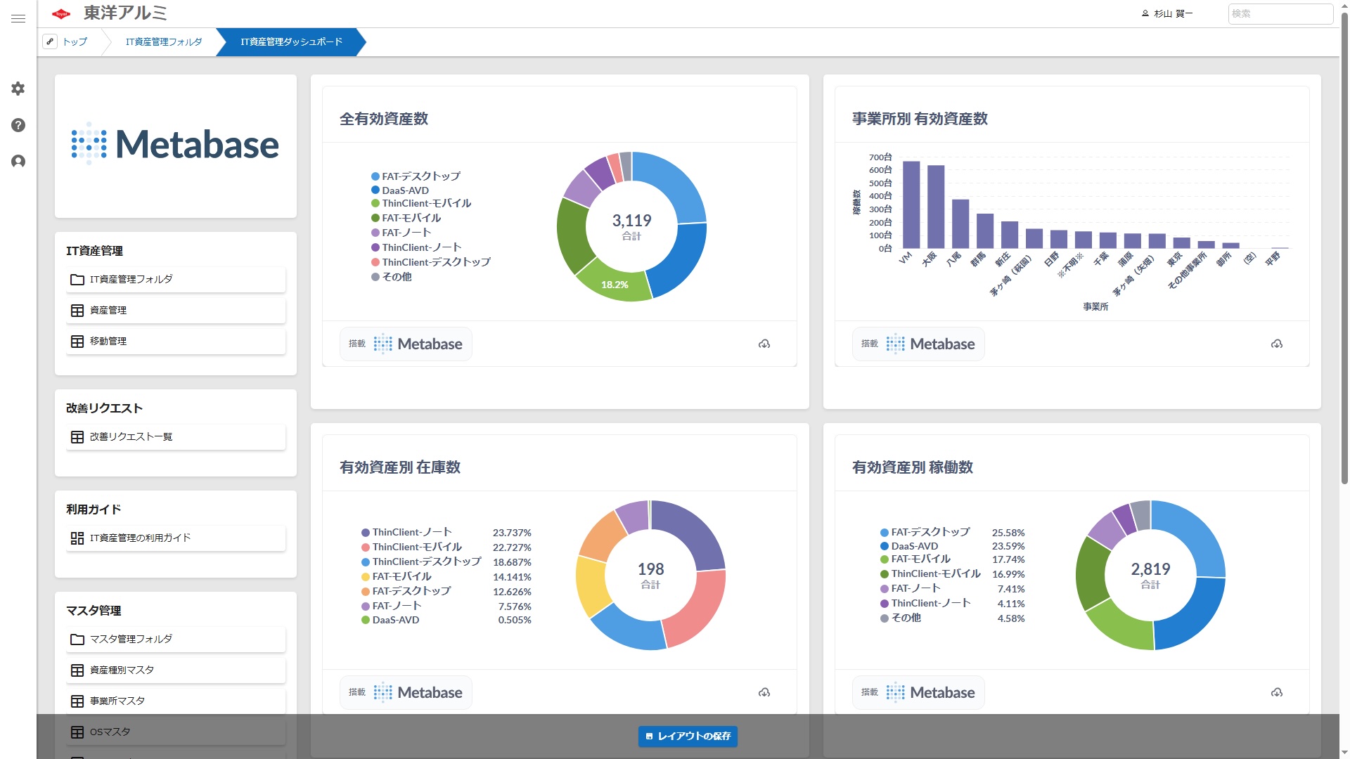Open 移動管理 table link
Viewport: 1350px width, 759px height.
tap(176, 341)
